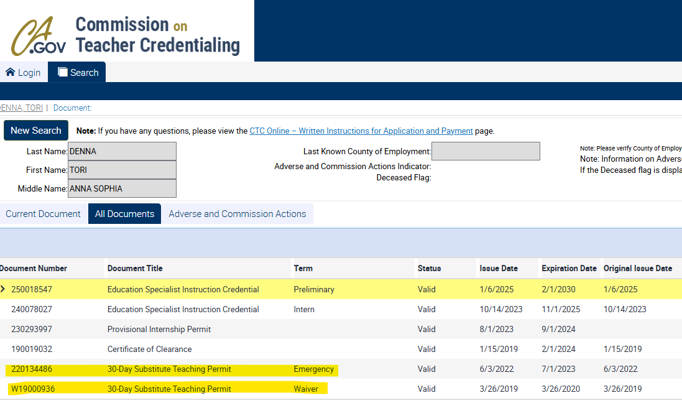This screenshot has width=682, height=403.
Task: Sort by Expiration Date column header
Action: [569, 269]
